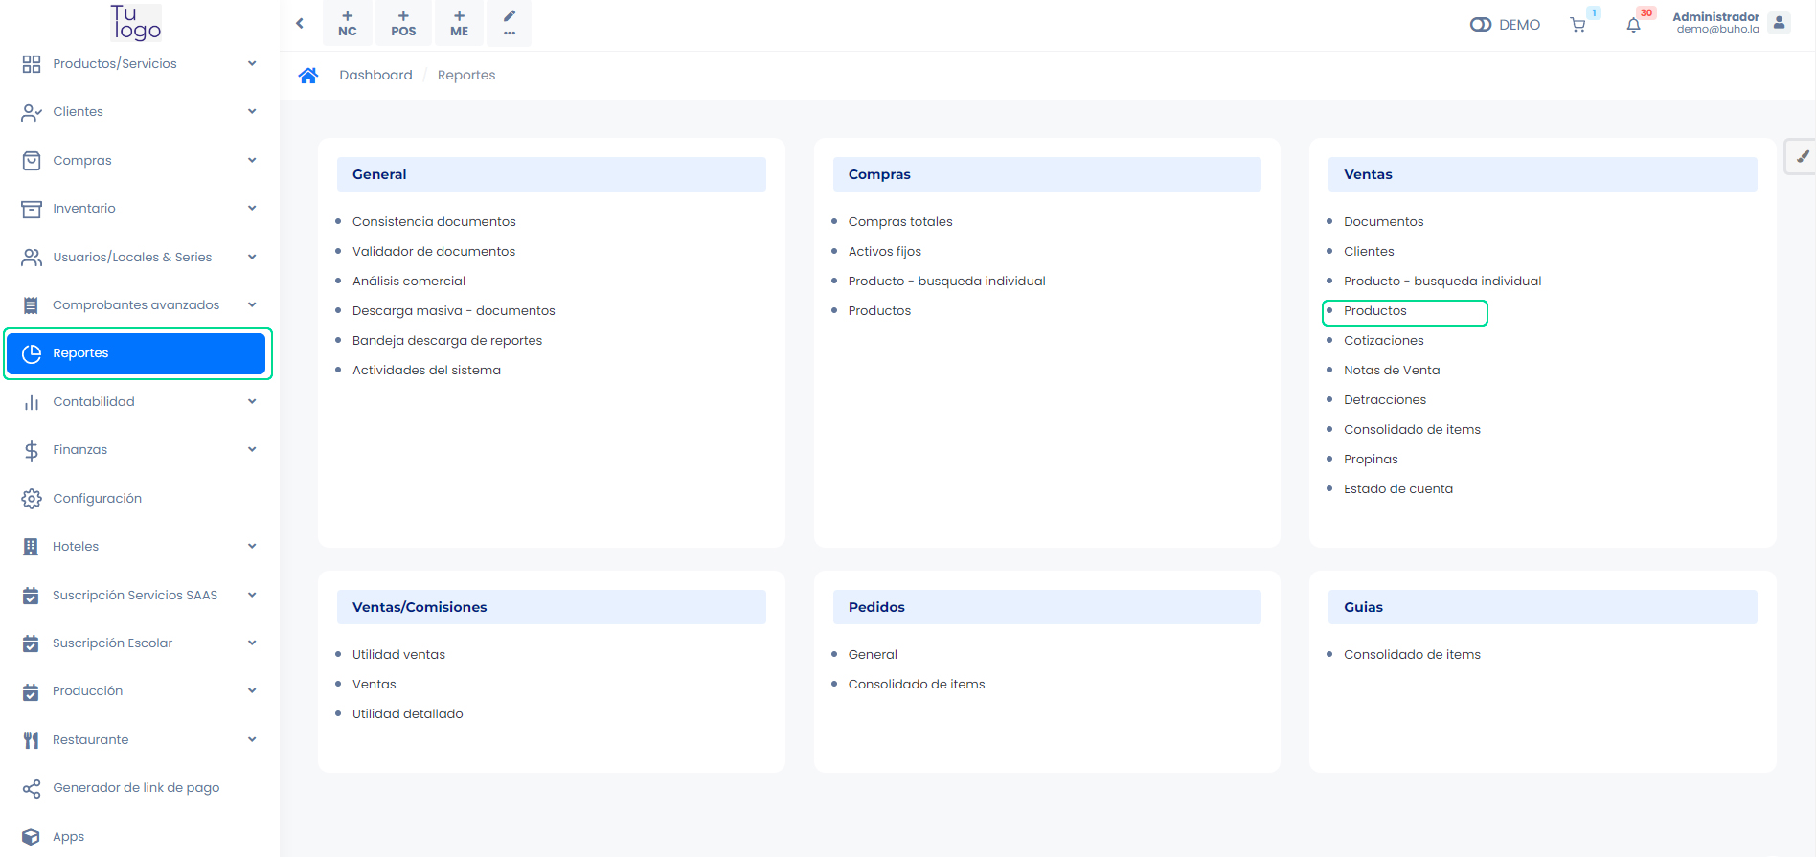Screen dimensions: 1816x857
Task: Click the paintbrush theme customizer icon
Action: (1802, 157)
